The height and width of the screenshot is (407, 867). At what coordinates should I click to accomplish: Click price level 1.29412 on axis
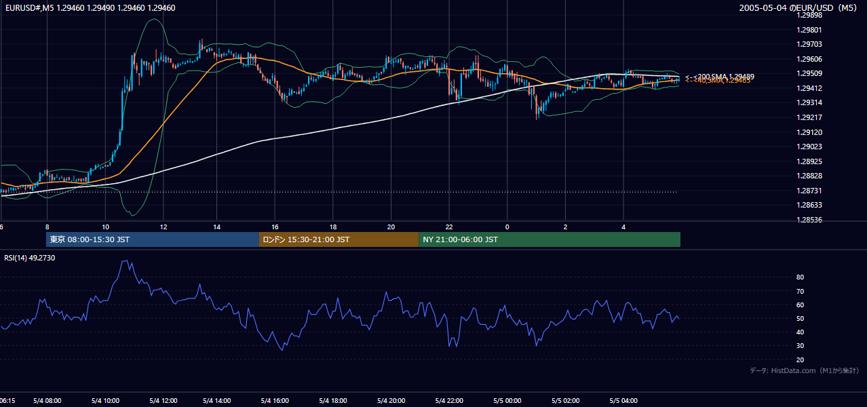tap(809, 88)
